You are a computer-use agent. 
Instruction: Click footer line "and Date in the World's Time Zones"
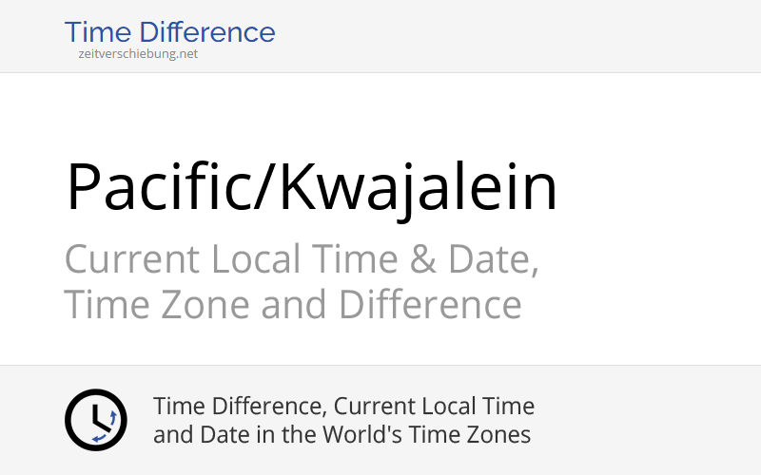(341, 435)
